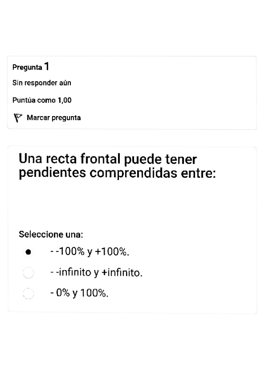Viewport: 265px width, 376px height.
Task: Click the "Marcar pregunta" text link
Action: [54, 117]
